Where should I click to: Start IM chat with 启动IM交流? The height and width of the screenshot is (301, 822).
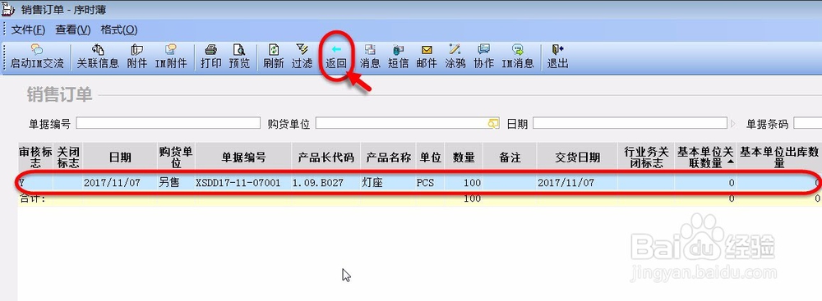click(37, 57)
